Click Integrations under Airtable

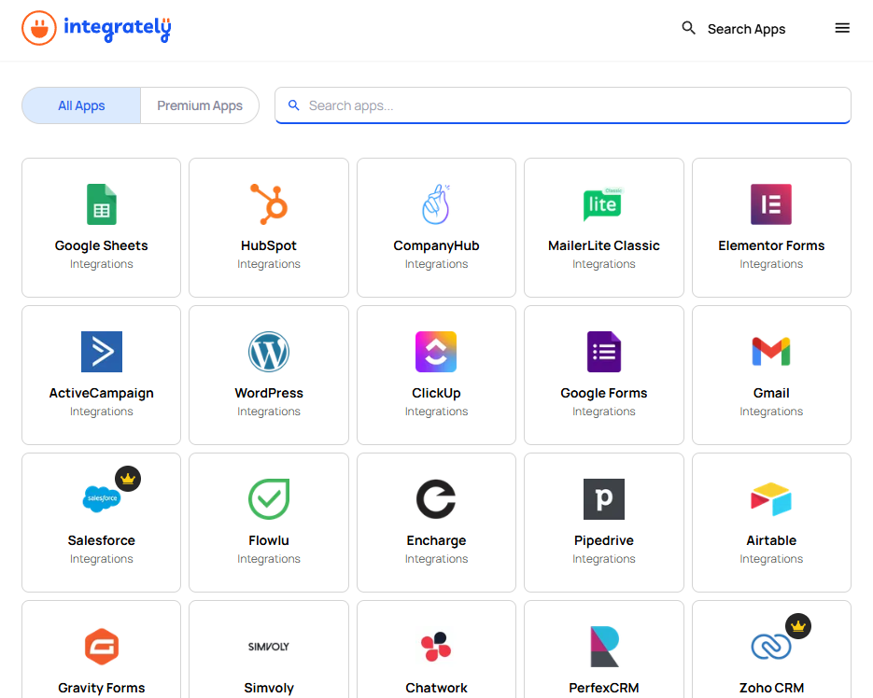(771, 559)
